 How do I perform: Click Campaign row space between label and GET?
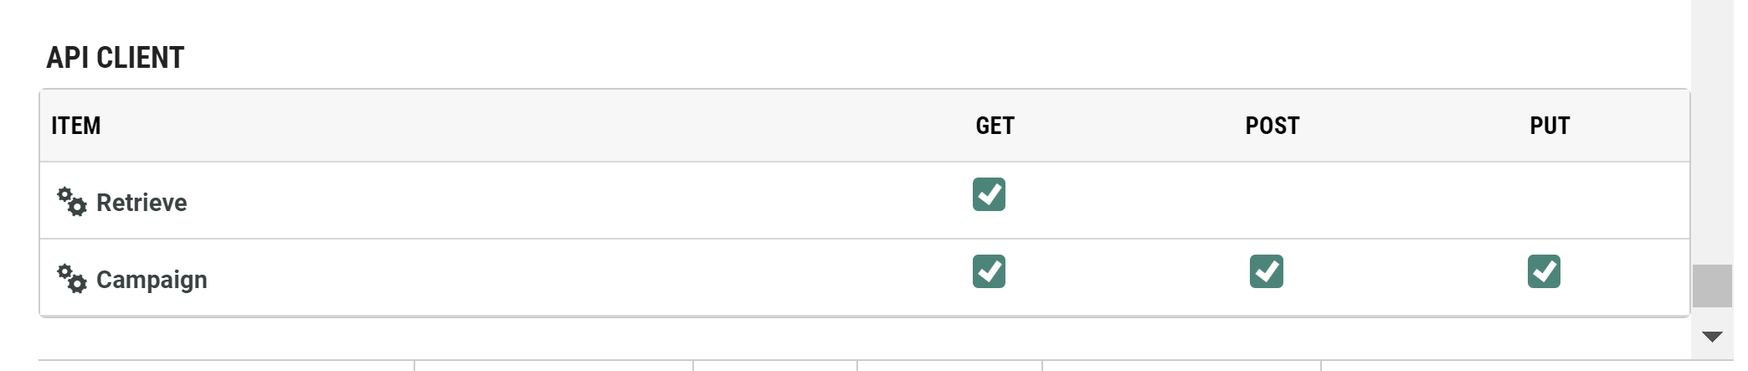click(586, 278)
